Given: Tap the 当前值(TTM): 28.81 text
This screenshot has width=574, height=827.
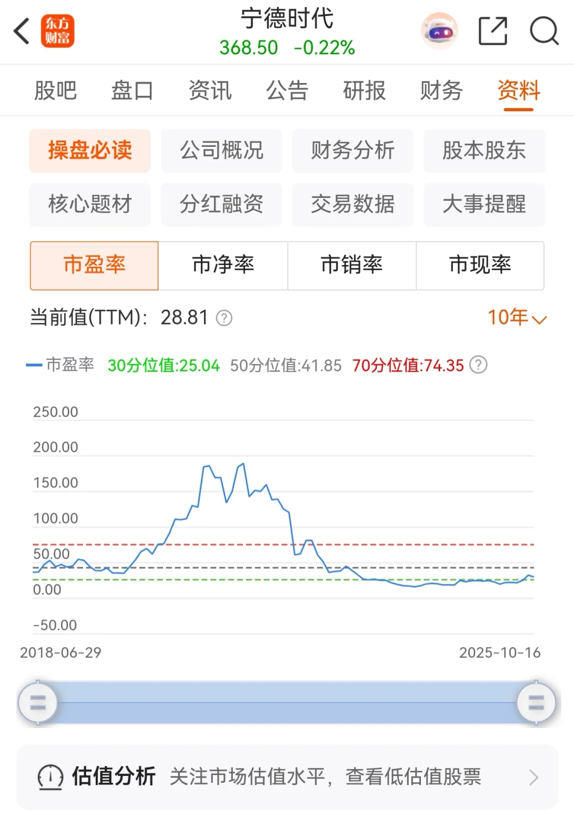Looking at the screenshot, I should pyautogui.click(x=119, y=318).
